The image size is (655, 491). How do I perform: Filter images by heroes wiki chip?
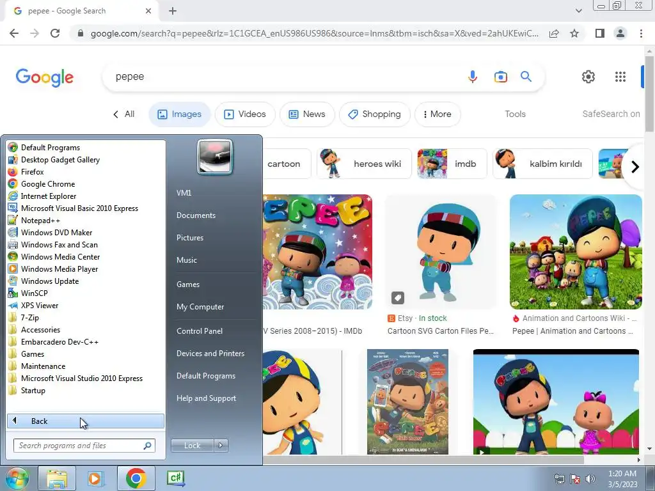point(364,164)
